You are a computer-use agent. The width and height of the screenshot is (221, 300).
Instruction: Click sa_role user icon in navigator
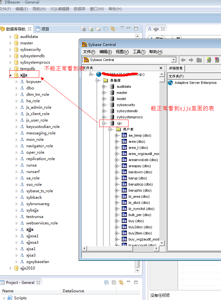[x=22, y=178]
